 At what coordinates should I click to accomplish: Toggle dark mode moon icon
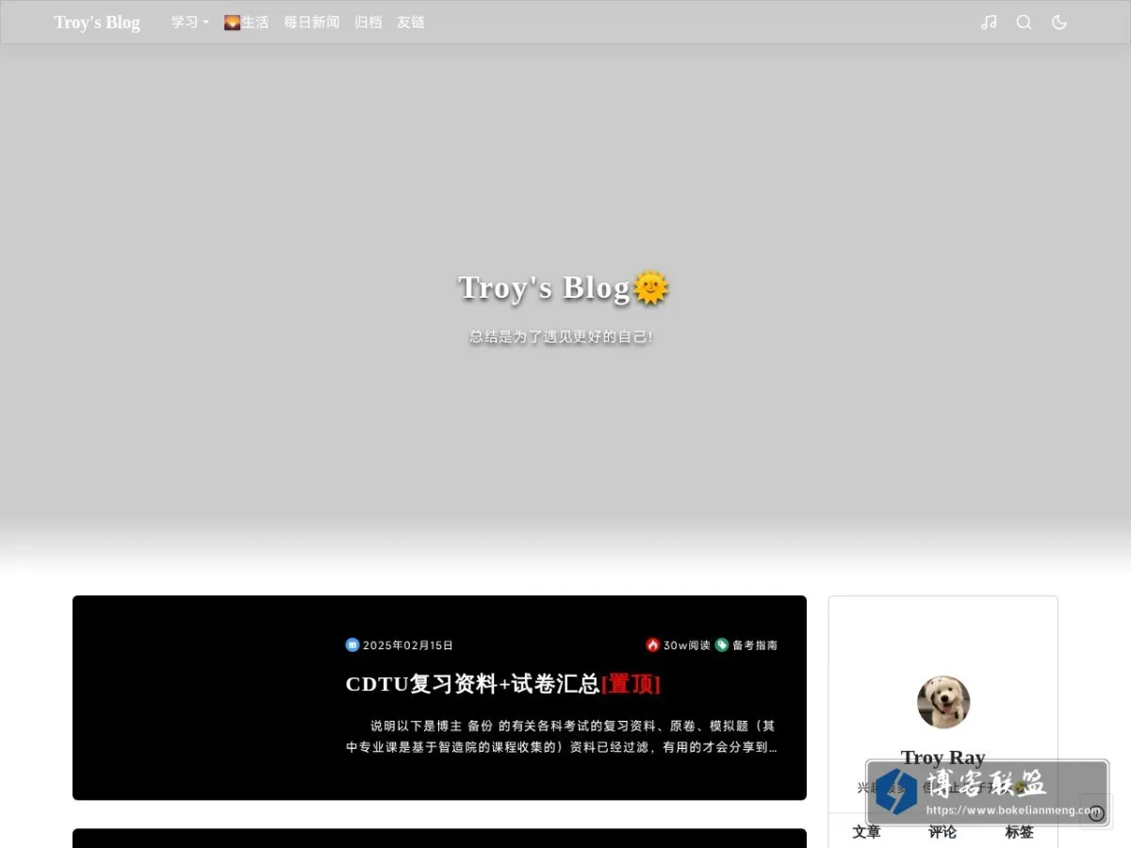(x=1059, y=22)
